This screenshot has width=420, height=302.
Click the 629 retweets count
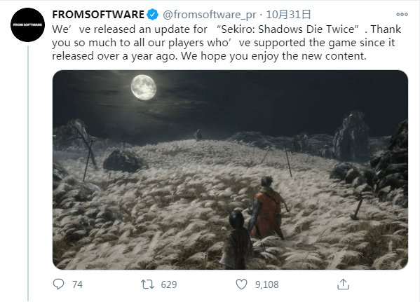[169, 284]
